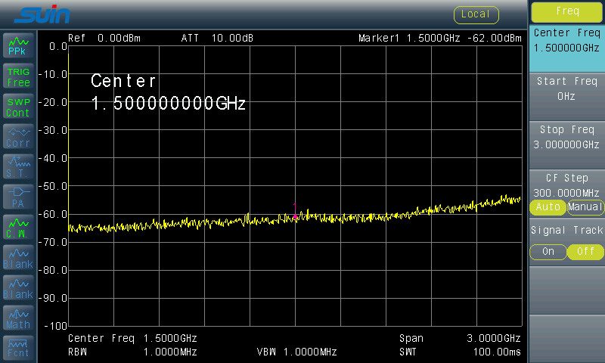Viewport: 605px width, 363px height.
Task: Click the TRIG Free trigger icon
Action: coord(18,76)
